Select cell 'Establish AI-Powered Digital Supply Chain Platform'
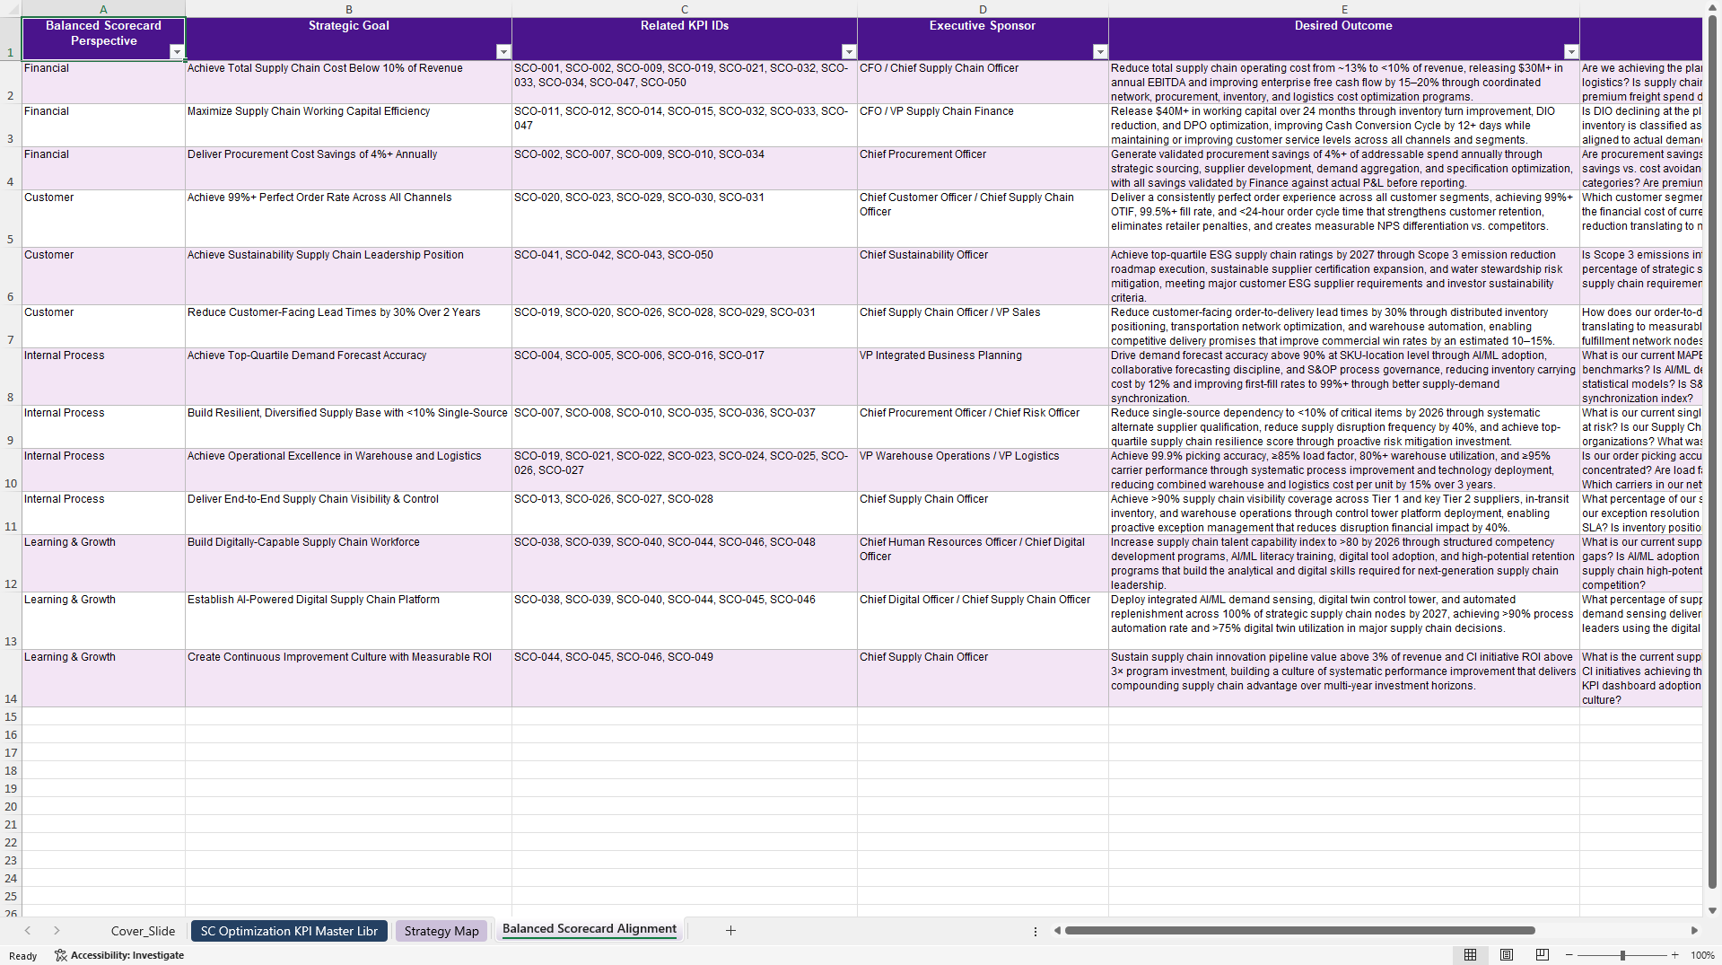Image resolution: width=1722 pixels, height=965 pixels. 348,620
